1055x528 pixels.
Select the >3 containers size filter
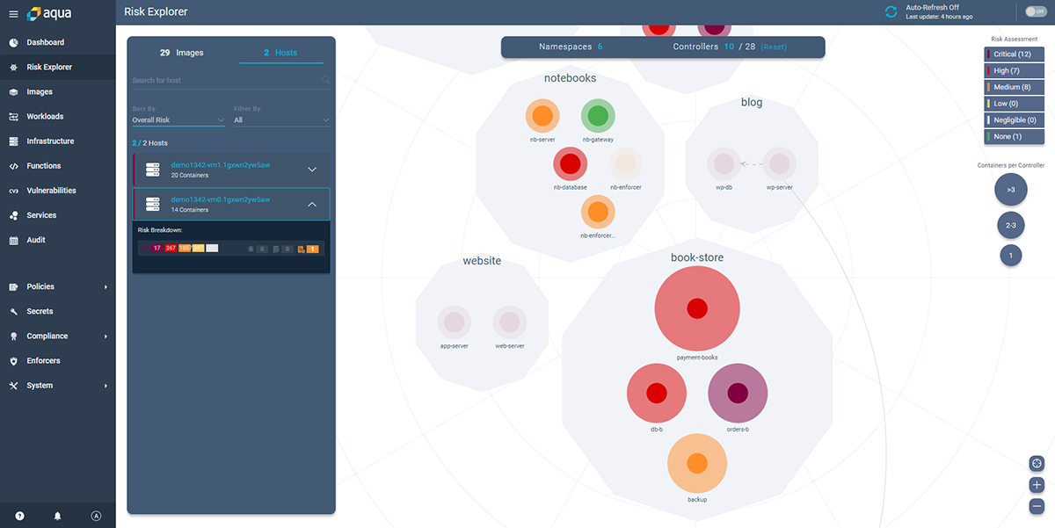[x=1011, y=189]
